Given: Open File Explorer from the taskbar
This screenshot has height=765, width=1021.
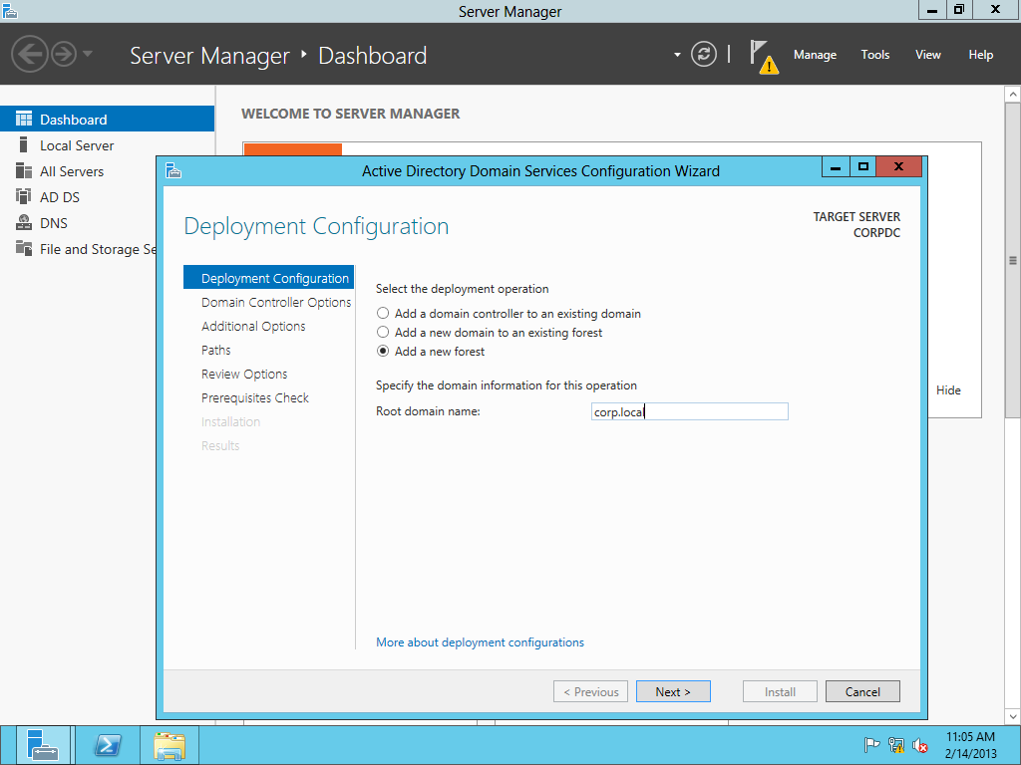Looking at the screenshot, I should click(170, 745).
